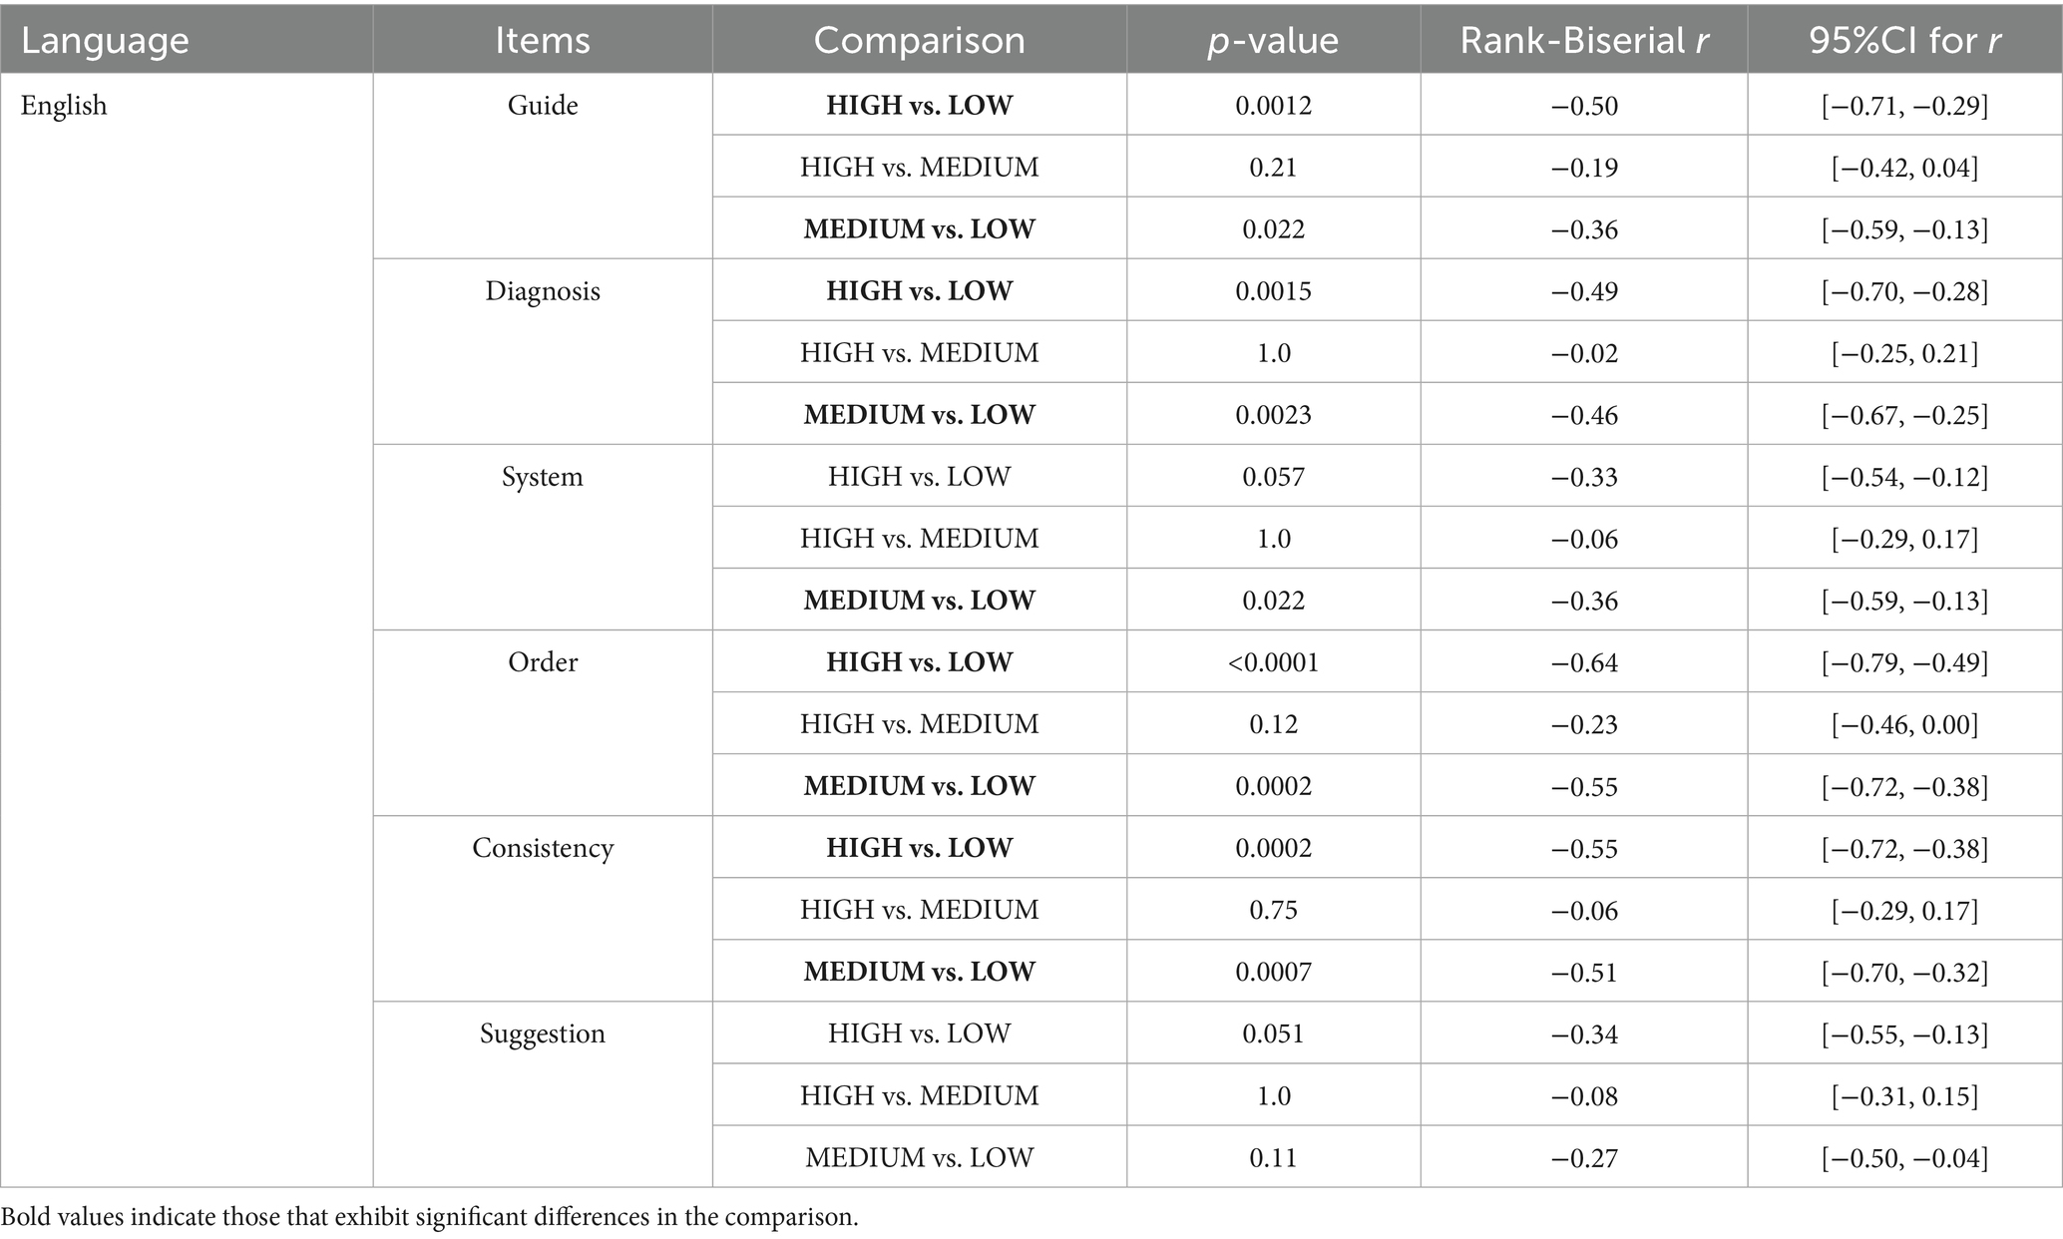The image size is (2063, 1239).
Task: Select the Diagnosis item cell
Action: click(543, 291)
